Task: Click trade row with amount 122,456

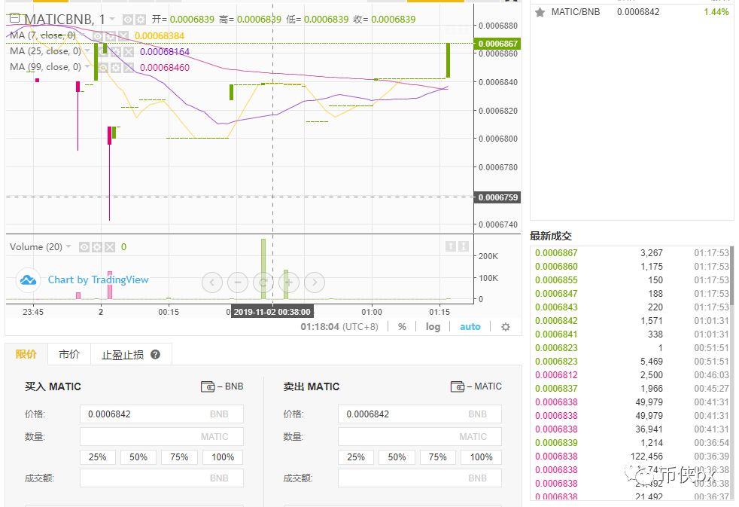Action: click(x=631, y=457)
